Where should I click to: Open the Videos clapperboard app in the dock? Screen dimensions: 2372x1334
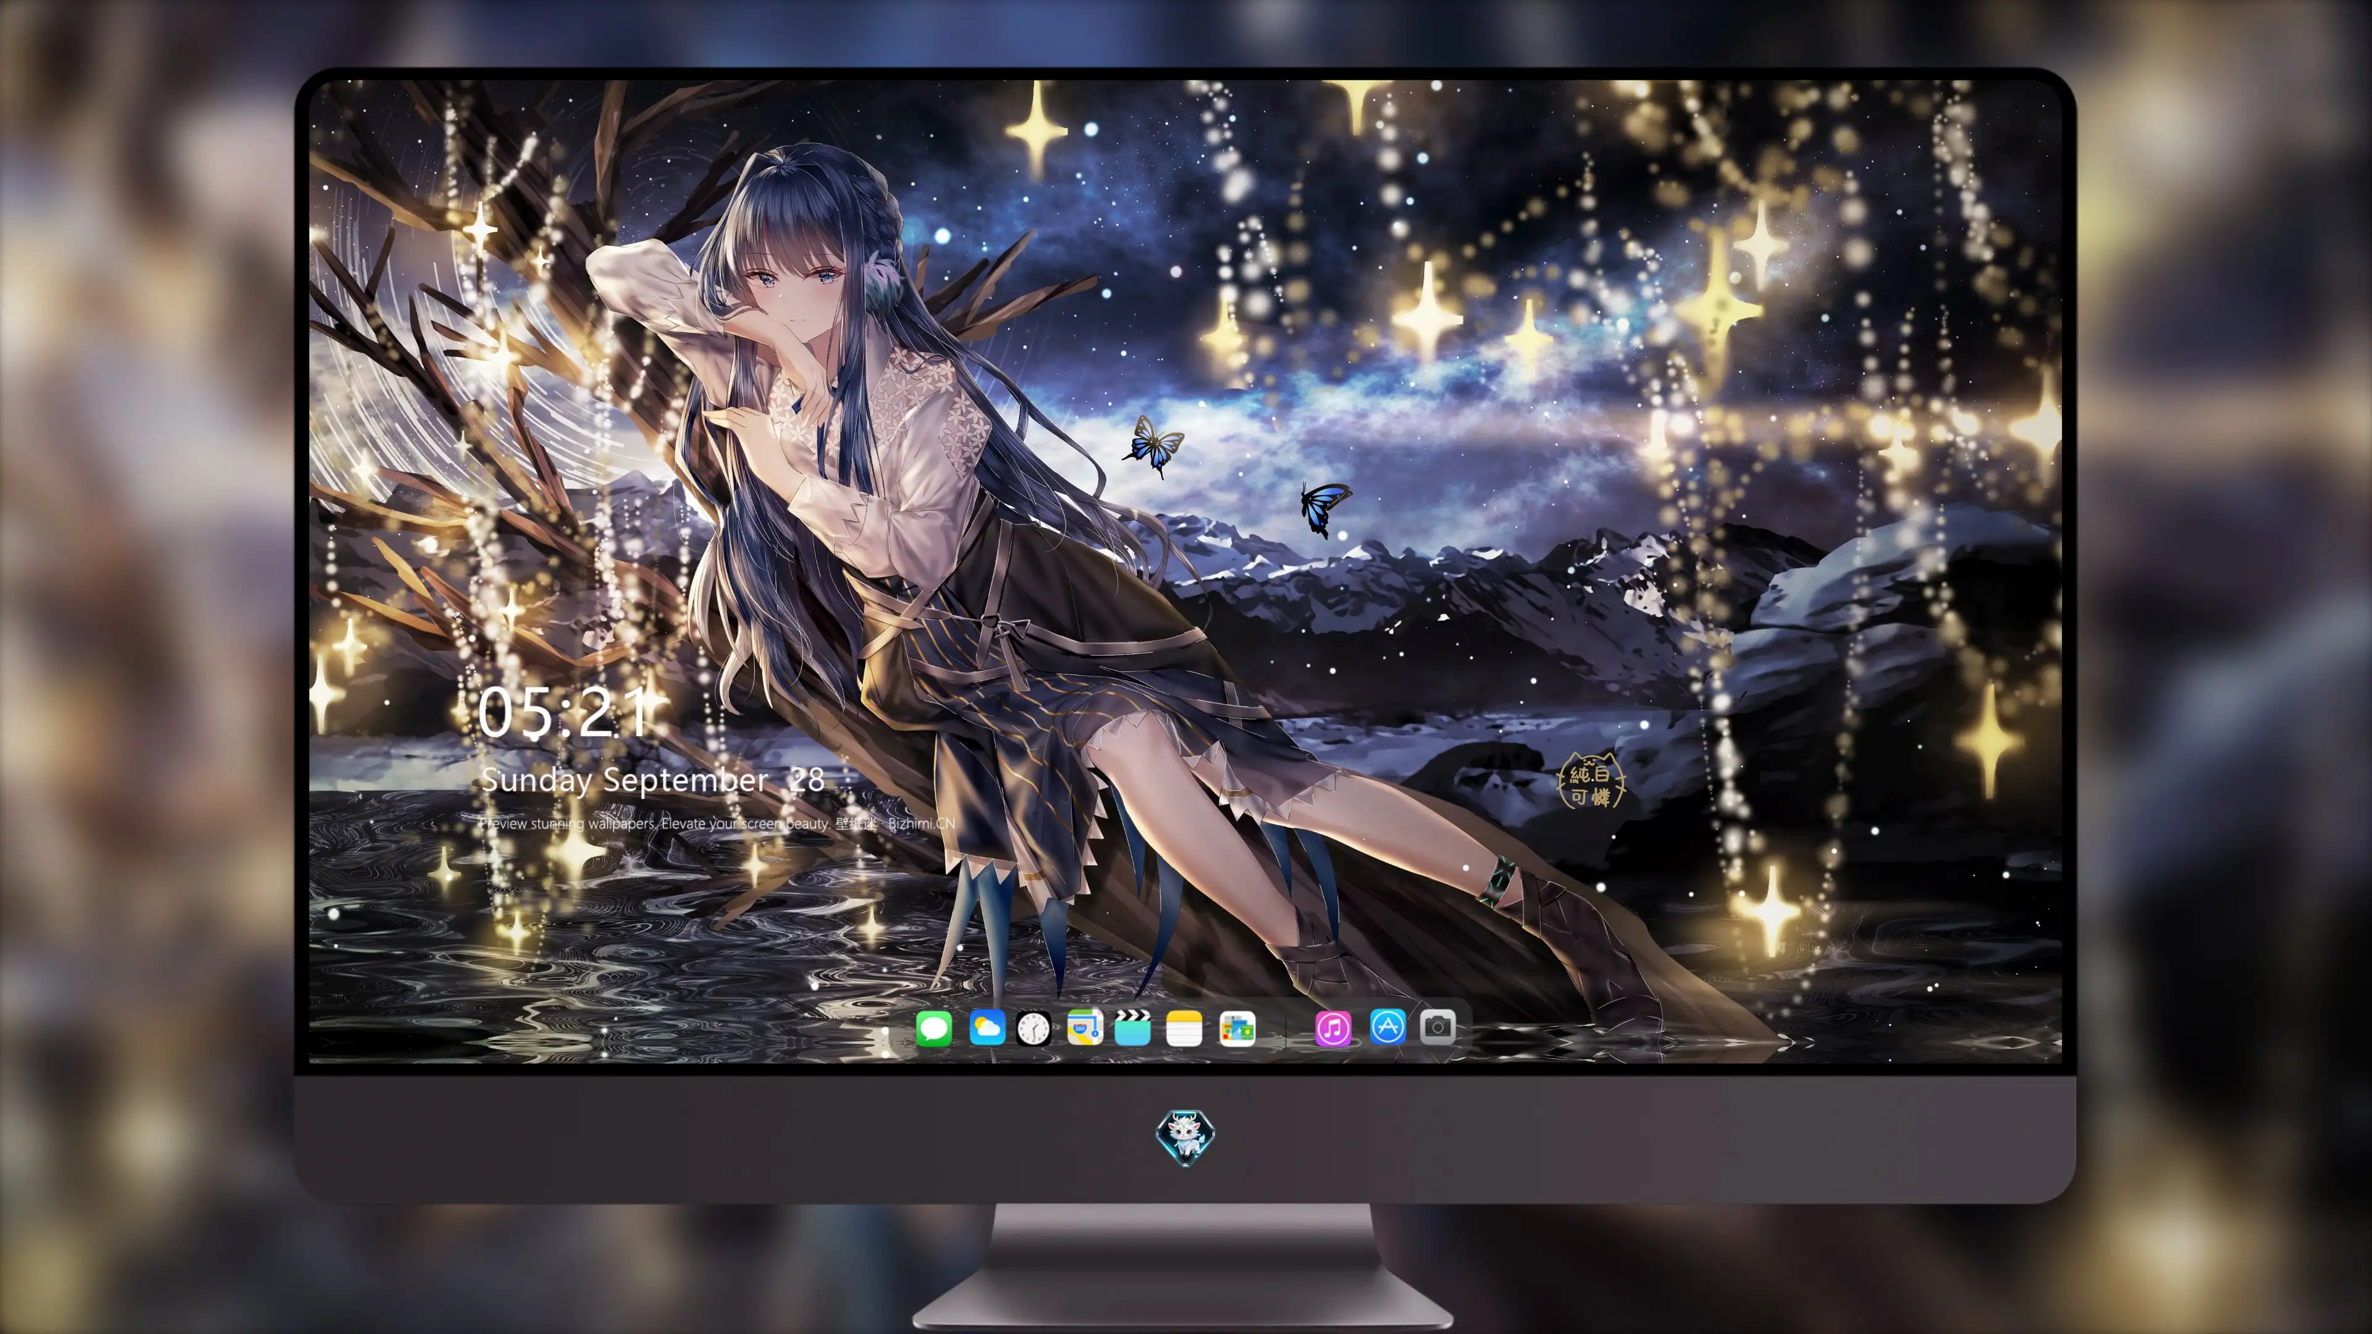click(x=1133, y=1028)
